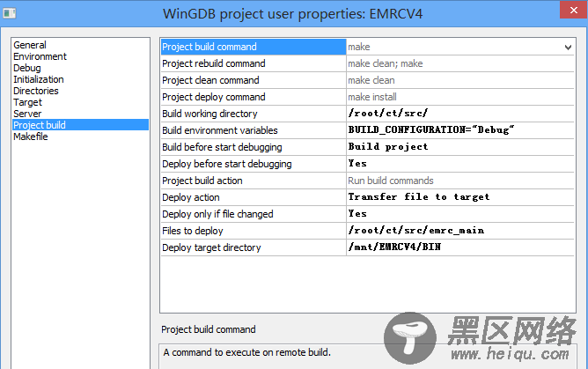Screen dimensions: 588x369
Task: Select Build environment variables property label
Action: tap(220, 130)
